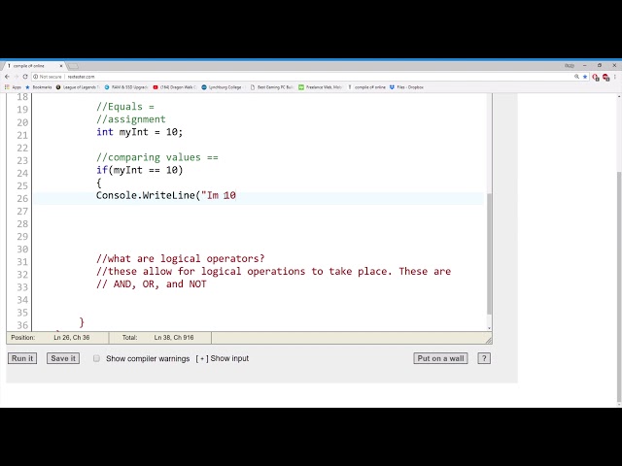622x466 pixels.
Task: Open the compile c# online bookmark
Action: (x=366, y=87)
